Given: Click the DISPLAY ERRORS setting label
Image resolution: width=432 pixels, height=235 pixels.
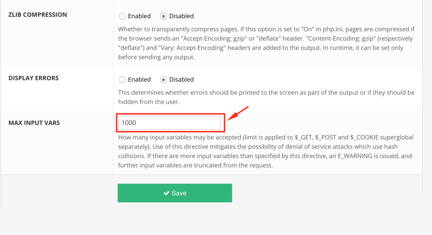Looking at the screenshot, I should pyautogui.click(x=33, y=78).
